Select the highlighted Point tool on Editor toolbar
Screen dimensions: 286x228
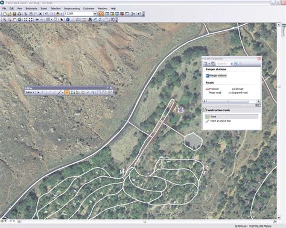pyautogui.click(x=67, y=93)
